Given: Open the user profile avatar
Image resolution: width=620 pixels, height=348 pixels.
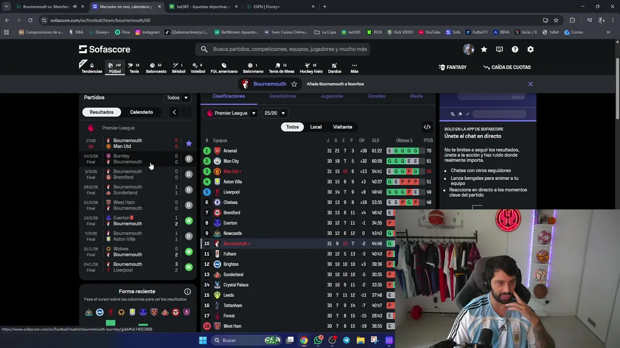Looking at the screenshot, I should pos(468,49).
